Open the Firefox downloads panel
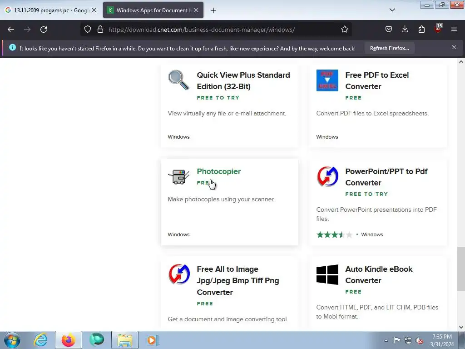Image resolution: width=465 pixels, height=349 pixels. [405, 30]
